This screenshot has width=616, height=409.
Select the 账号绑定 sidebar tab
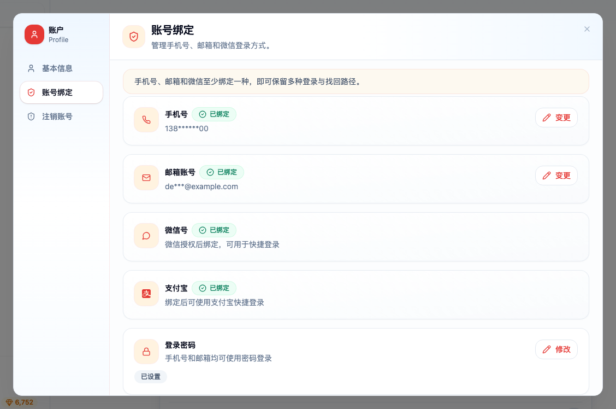61,92
